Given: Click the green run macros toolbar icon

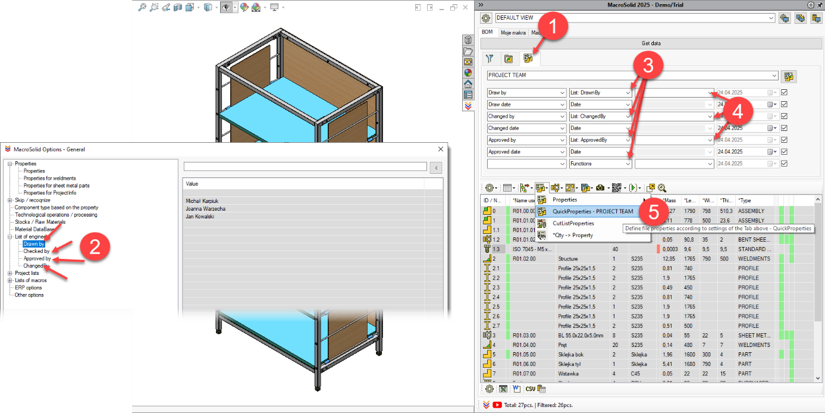Looking at the screenshot, I should (632, 187).
